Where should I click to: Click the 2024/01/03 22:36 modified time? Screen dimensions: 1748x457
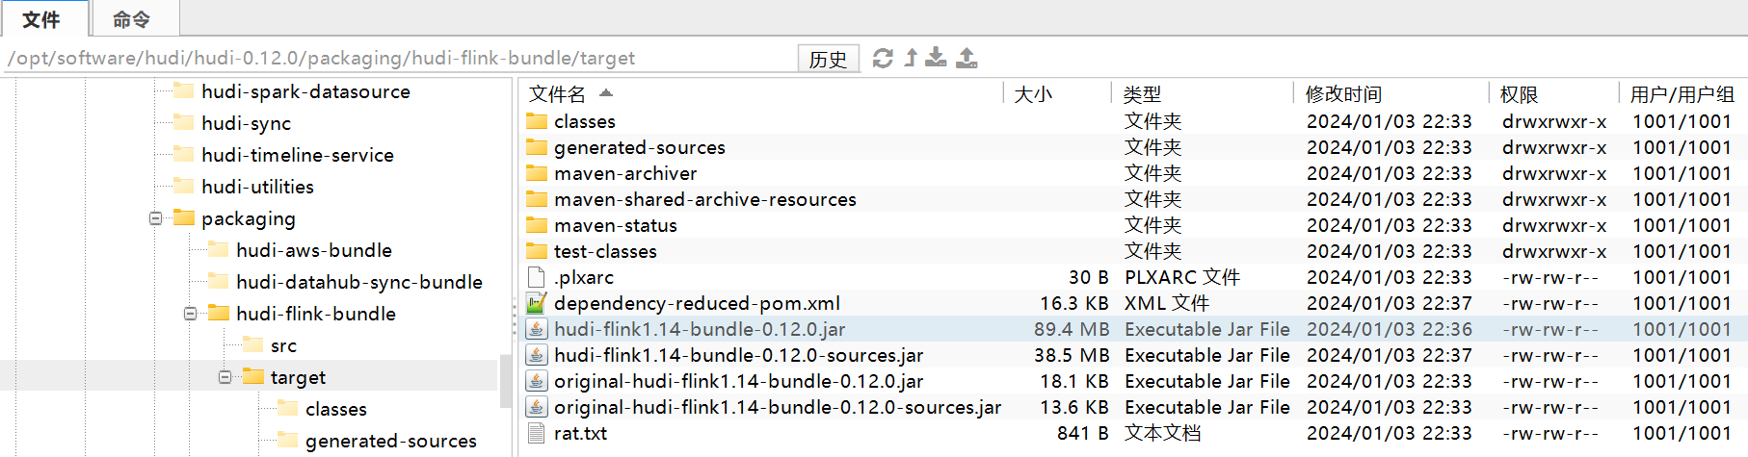click(1390, 329)
